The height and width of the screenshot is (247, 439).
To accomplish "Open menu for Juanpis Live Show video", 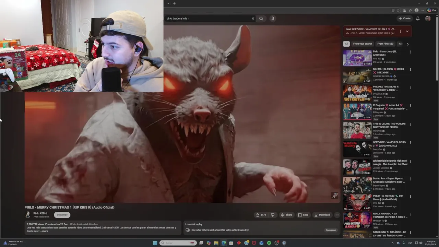I will coord(411,161).
